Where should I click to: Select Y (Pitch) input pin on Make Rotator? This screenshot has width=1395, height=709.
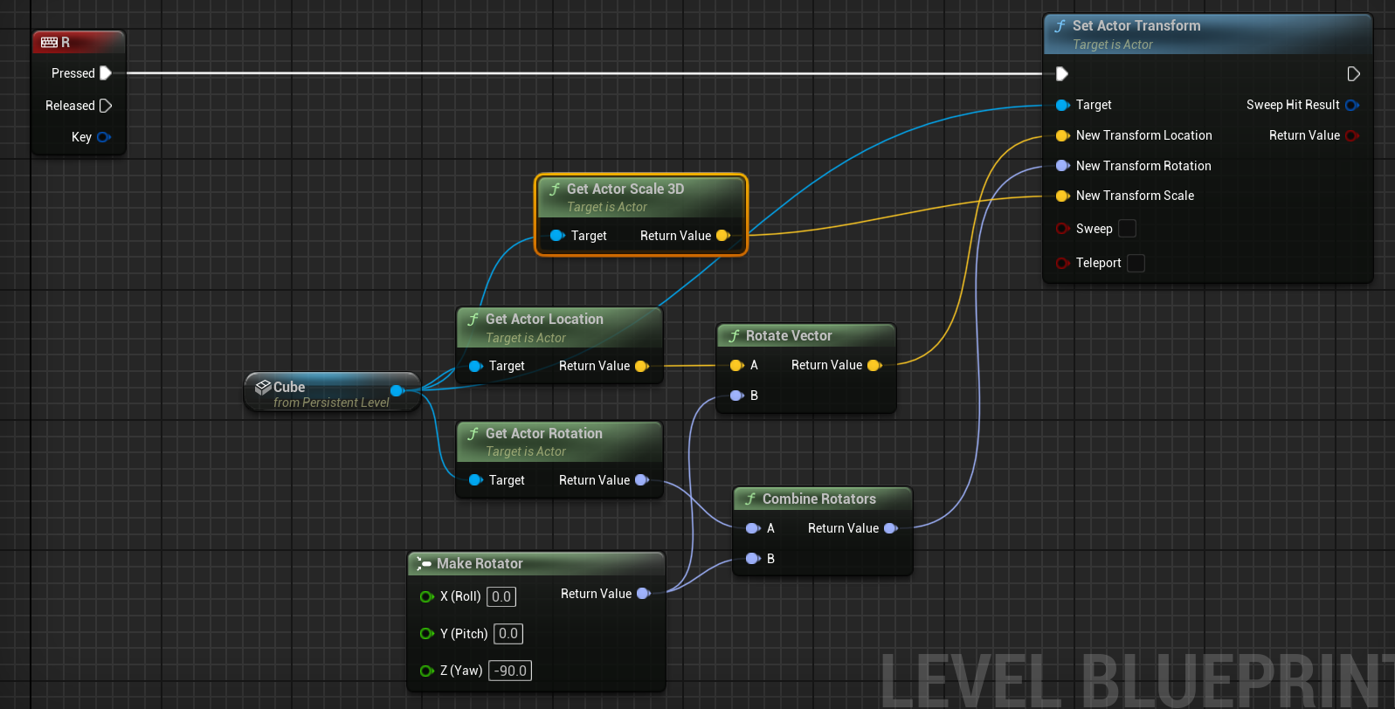click(427, 634)
